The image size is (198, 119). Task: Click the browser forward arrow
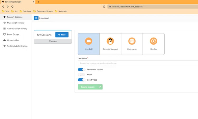8,7
